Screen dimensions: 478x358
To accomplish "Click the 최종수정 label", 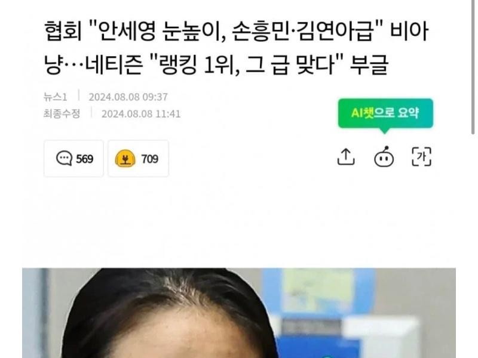I will click(62, 114).
